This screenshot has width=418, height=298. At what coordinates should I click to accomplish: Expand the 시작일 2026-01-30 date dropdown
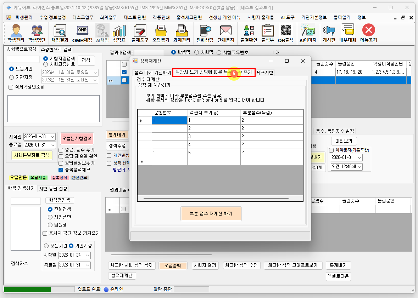click(x=52, y=137)
